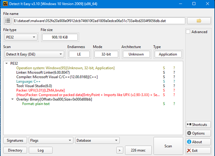Screen dimensions: 215x156
Task: Click the ? link on Linker row
Action: pos(174,73)
